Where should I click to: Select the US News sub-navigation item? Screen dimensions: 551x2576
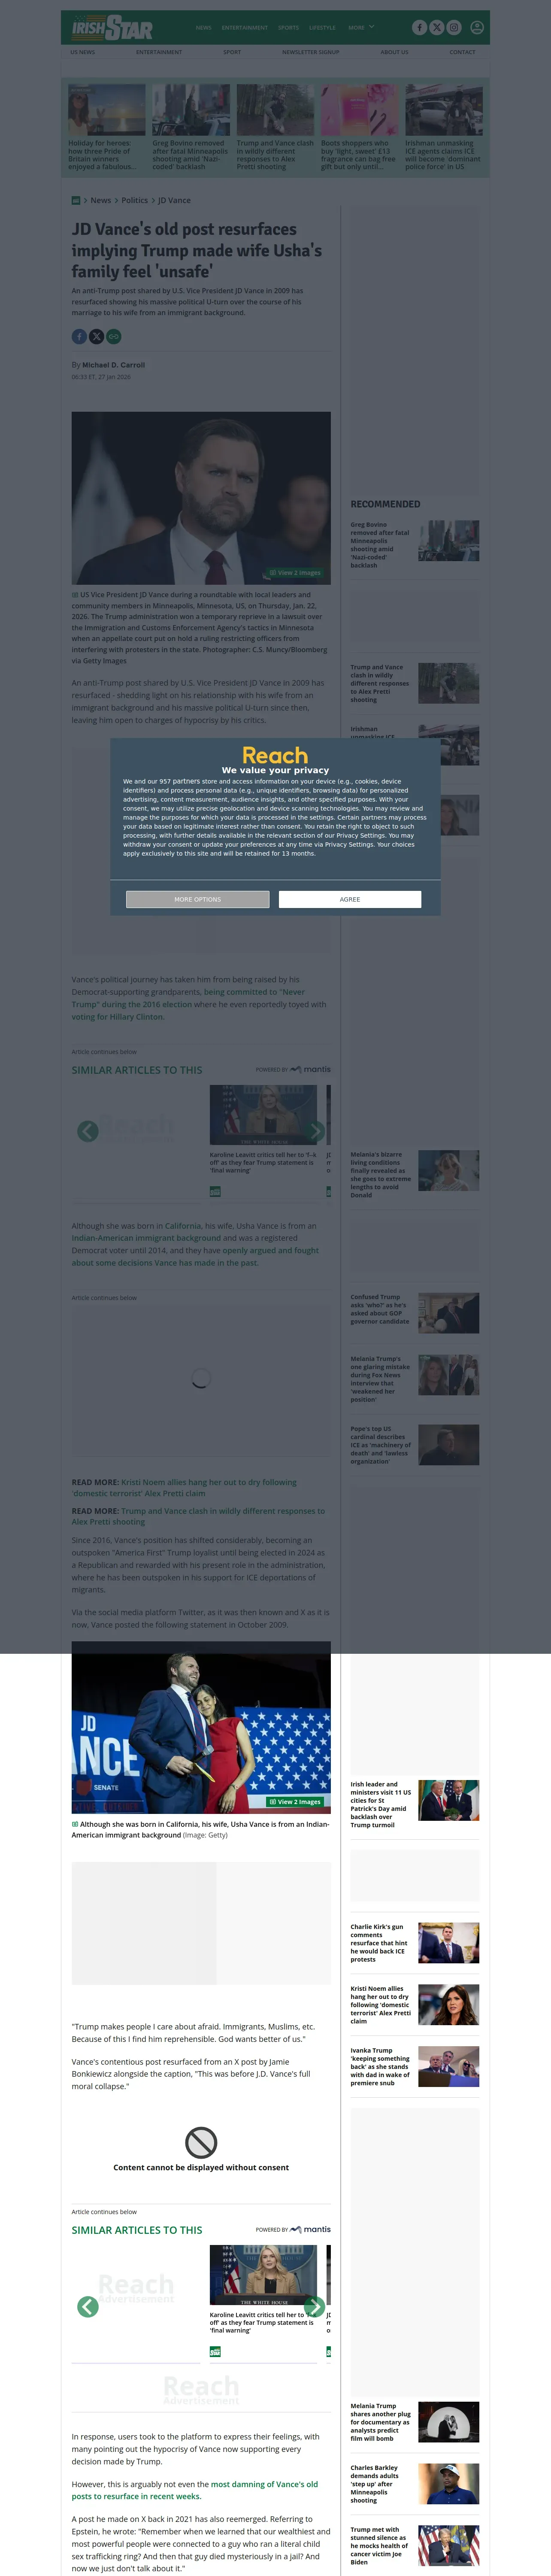tap(82, 52)
